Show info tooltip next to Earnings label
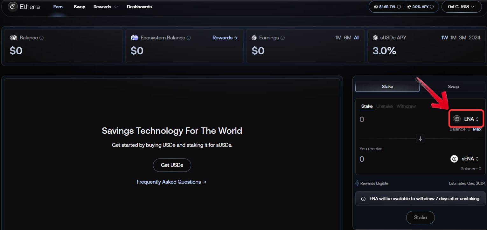The width and height of the screenshot is (487, 230). click(x=282, y=38)
